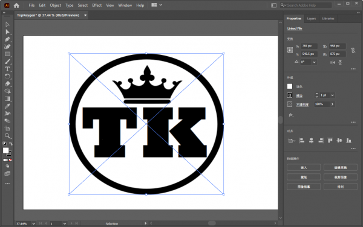Open the Window menu
The height and width of the screenshot is (227, 363).
click(125, 5)
